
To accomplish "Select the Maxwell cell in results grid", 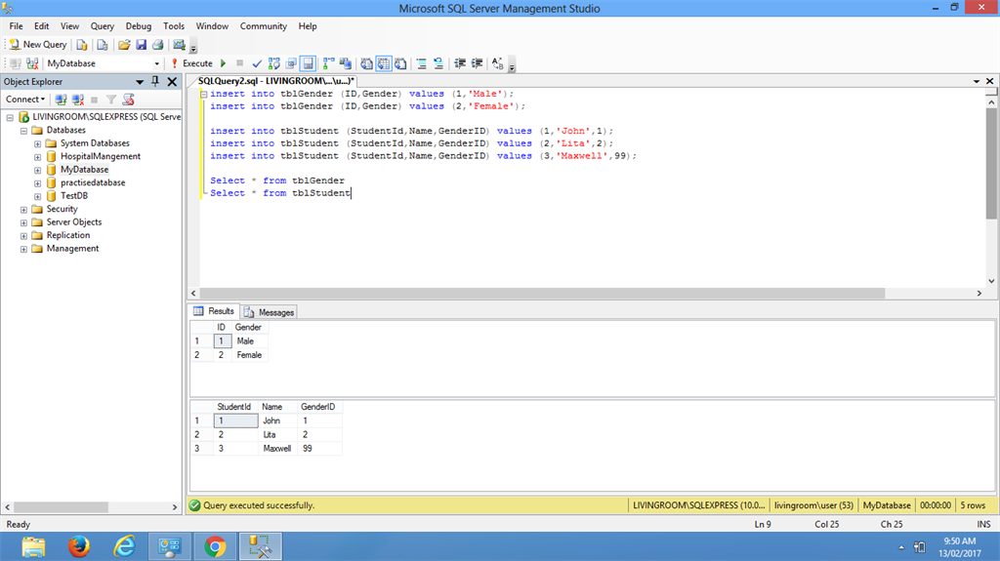I will (x=276, y=449).
